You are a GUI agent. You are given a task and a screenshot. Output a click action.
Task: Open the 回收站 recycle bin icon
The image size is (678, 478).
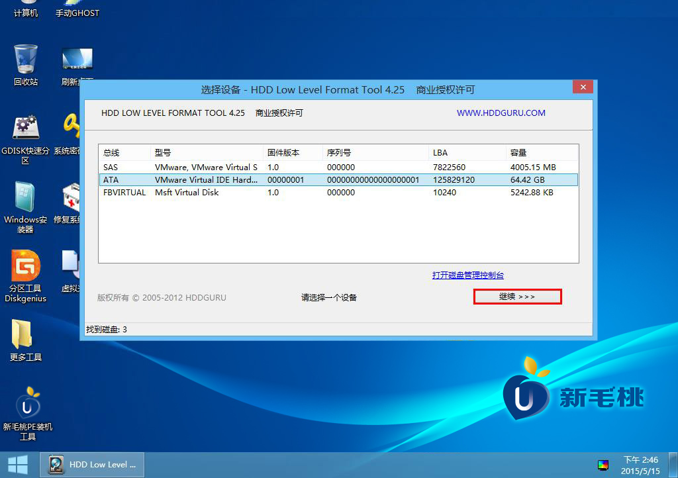coord(26,66)
